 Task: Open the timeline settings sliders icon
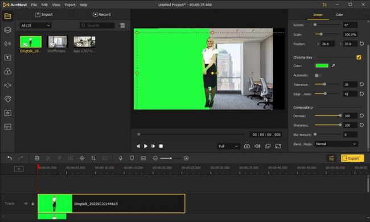[x=331, y=158]
